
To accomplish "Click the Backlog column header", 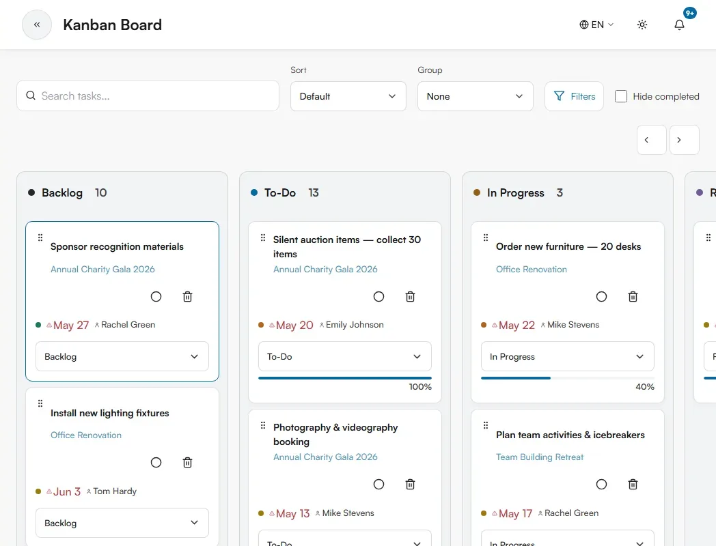I will pyautogui.click(x=62, y=192).
